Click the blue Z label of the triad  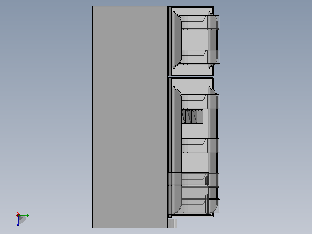coord(18,227)
